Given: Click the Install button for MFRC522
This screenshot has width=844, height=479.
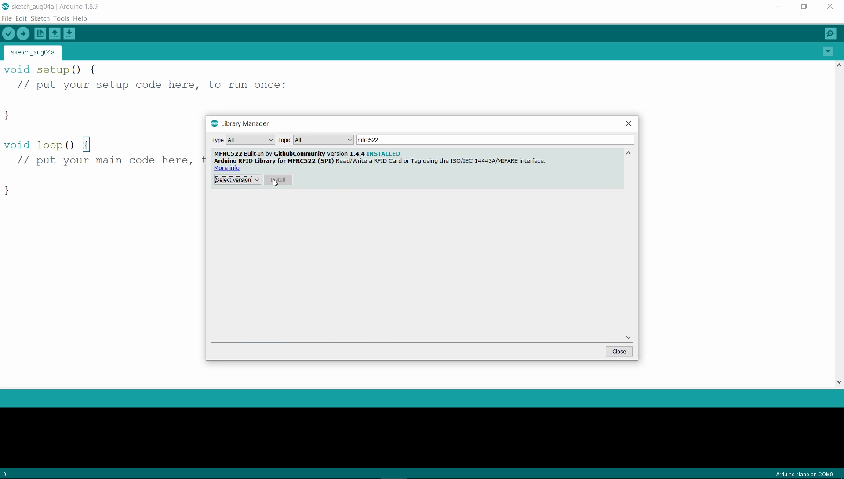Looking at the screenshot, I should pos(278,180).
